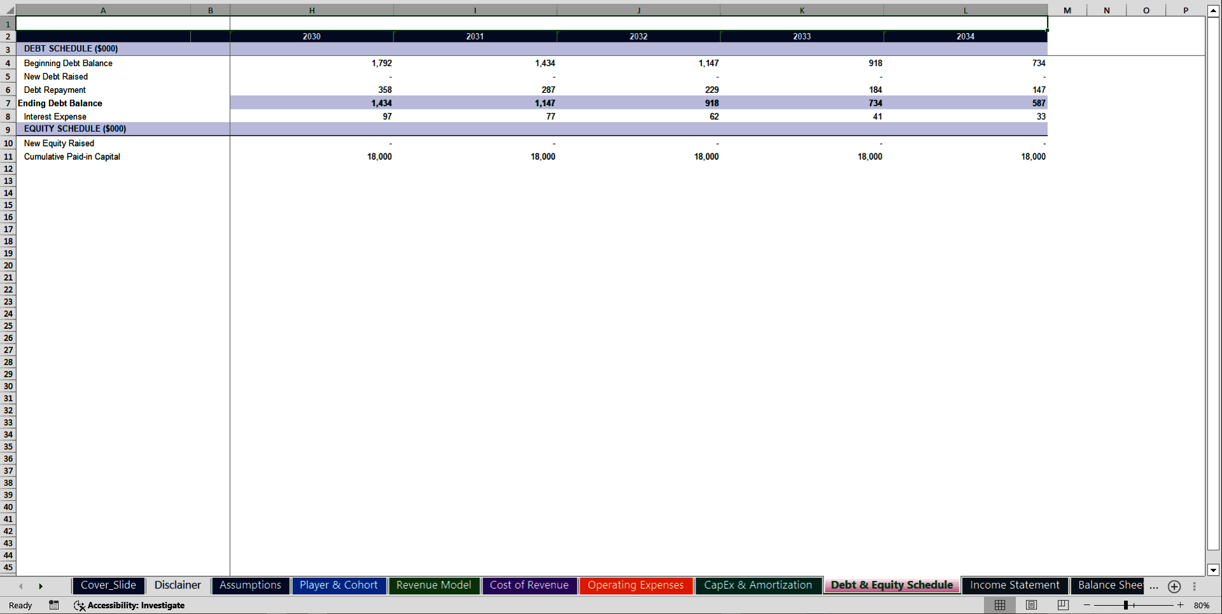Click the next sheet navigation arrow

pyautogui.click(x=41, y=586)
